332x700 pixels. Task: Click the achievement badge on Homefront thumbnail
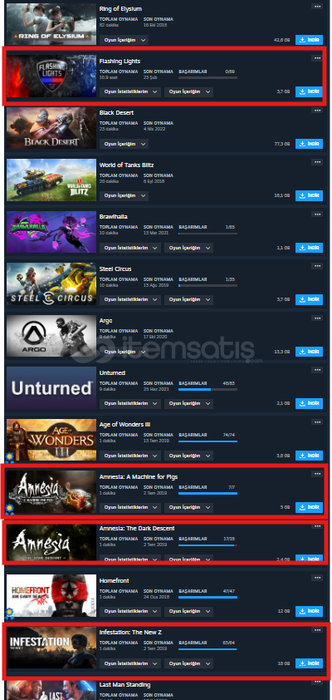coord(9,613)
